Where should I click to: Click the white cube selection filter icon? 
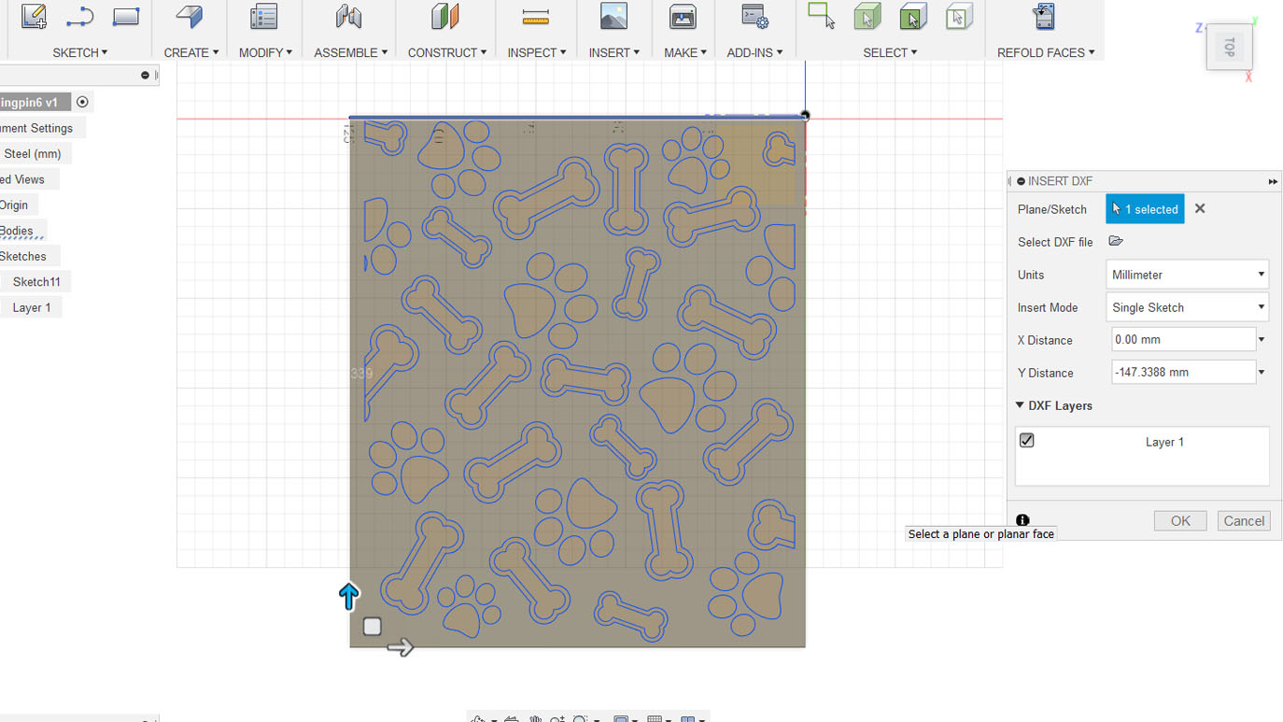point(959,17)
